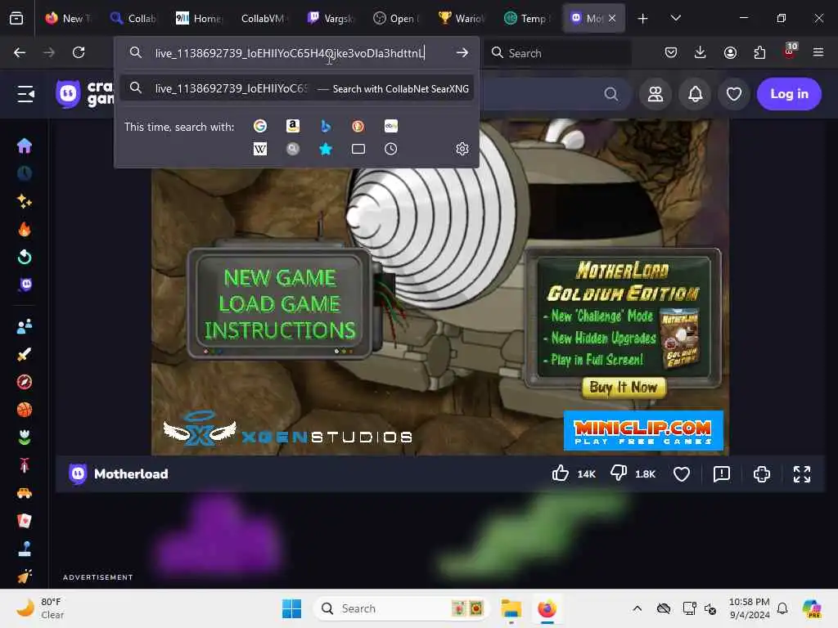Like Motherload with the thumbs up

(x=561, y=473)
